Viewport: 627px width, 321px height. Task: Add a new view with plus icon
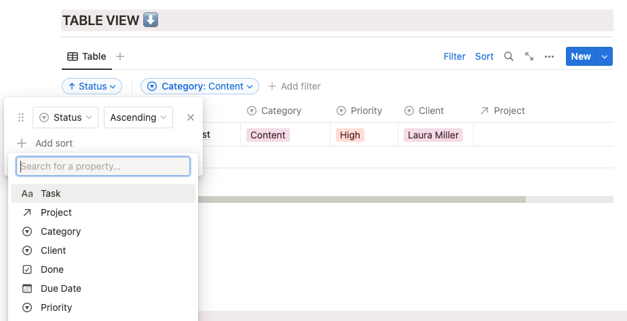click(x=120, y=56)
